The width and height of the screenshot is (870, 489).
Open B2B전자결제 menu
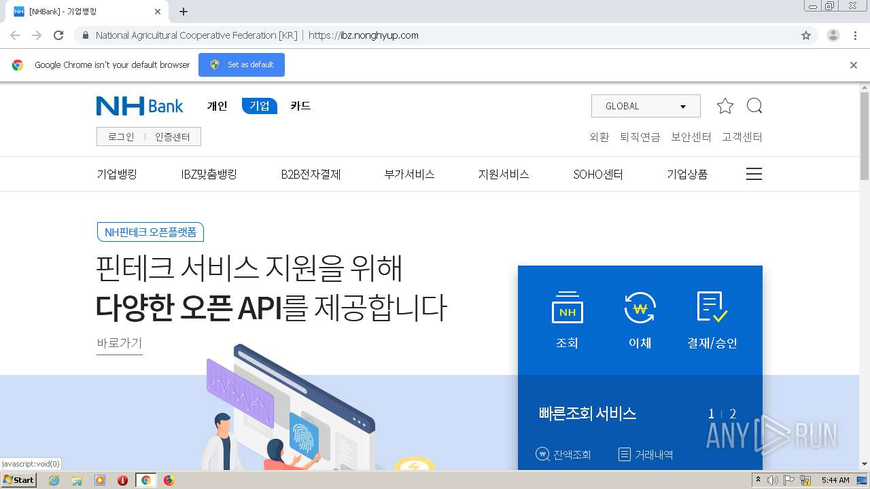311,174
